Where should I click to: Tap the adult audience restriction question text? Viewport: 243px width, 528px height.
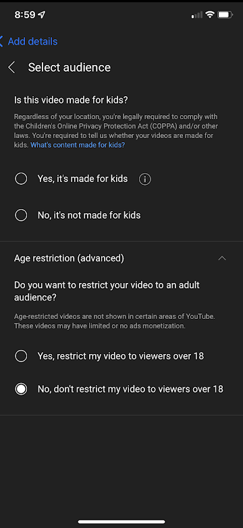(107, 291)
